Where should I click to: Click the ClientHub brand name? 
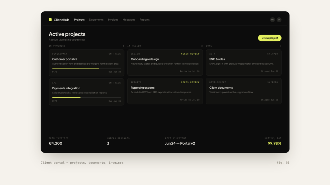click(x=62, y=20)
